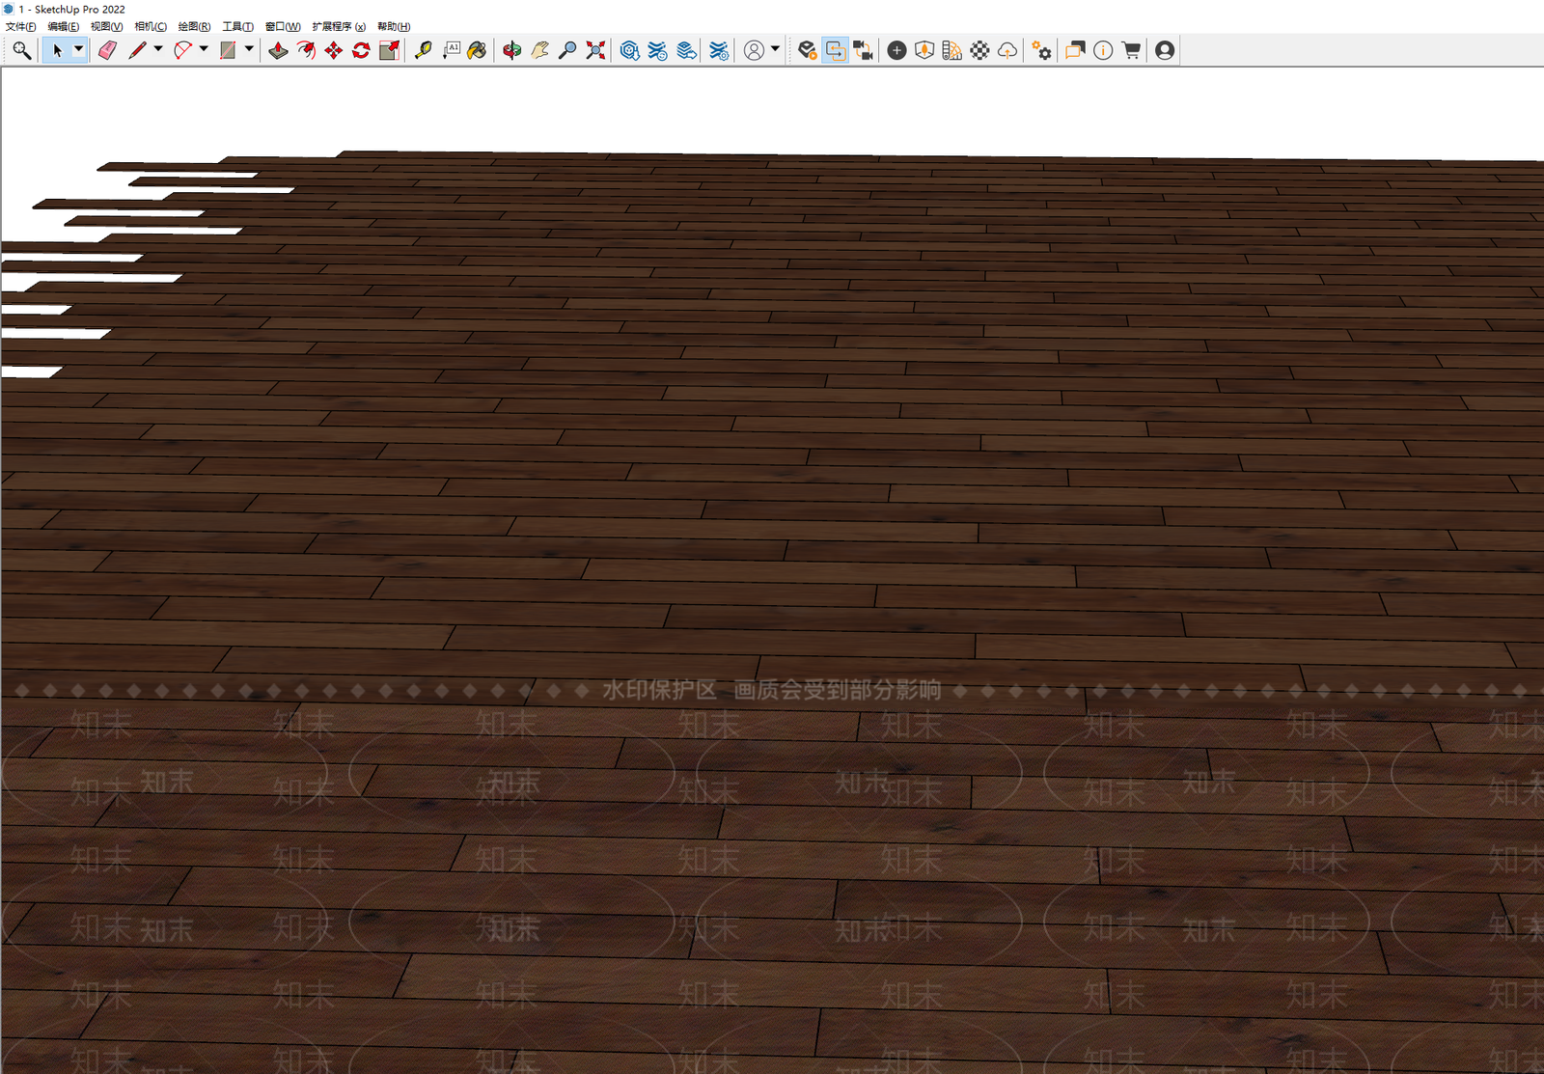Screen dimensions: 1544x1074
Task: Activate the Pencil line tool
Action: click(x=137, y=50)
